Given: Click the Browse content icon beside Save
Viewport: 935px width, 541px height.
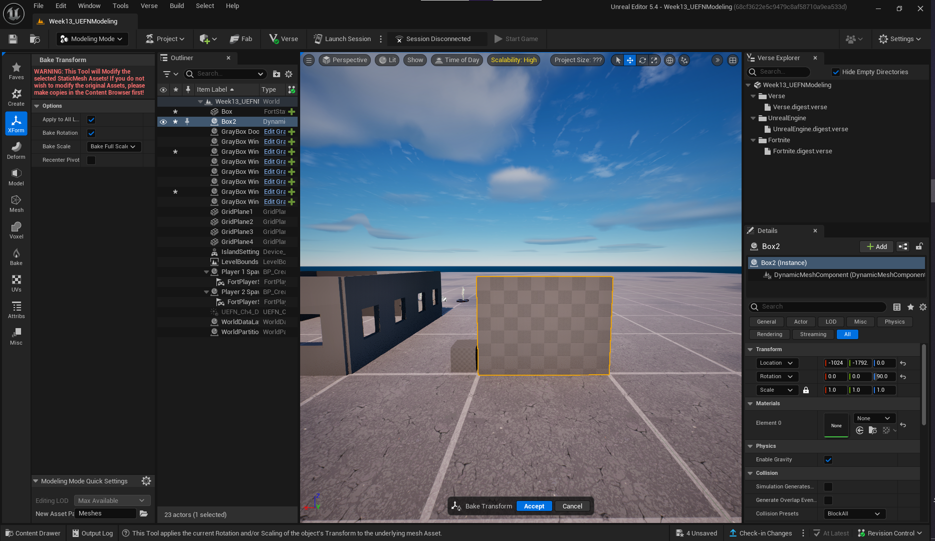Looking at the screenshot, I should 35,39.
